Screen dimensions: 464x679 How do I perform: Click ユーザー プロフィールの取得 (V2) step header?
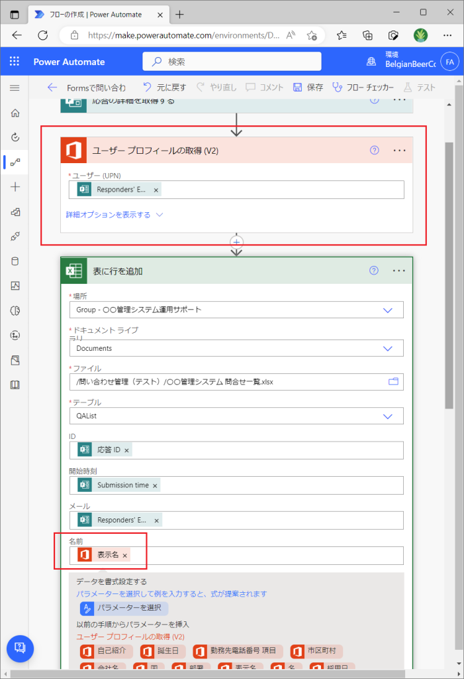tap(236, 151)
